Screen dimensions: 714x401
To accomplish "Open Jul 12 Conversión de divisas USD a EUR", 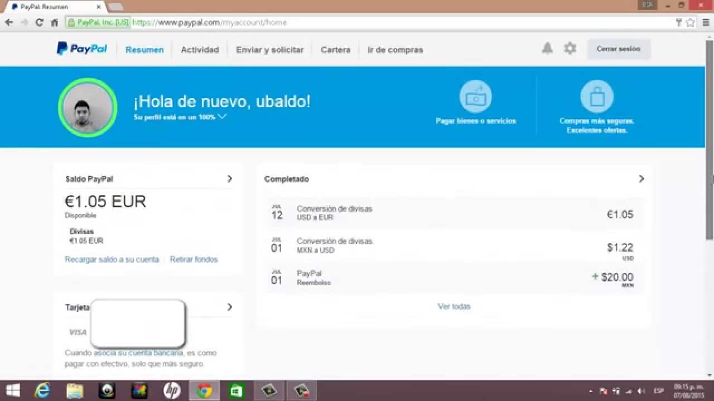I will pyautogui.click(x=454, y=213).
